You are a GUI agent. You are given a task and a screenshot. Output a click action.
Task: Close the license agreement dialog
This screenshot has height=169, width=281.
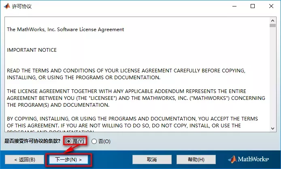(271, 6)
